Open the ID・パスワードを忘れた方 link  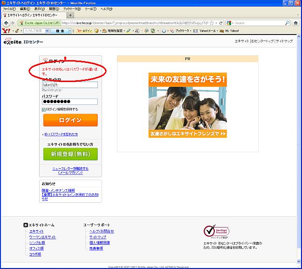click(61, 134)
